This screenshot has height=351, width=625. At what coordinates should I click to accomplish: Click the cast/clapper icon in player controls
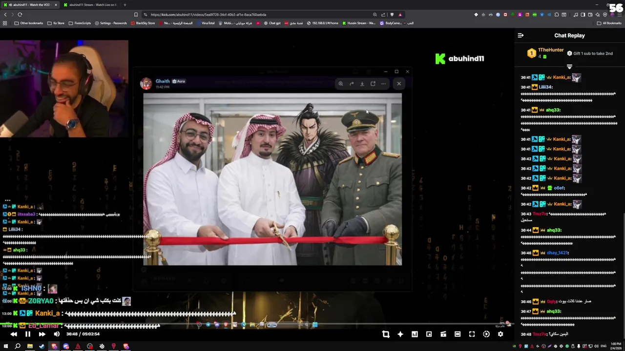(x=443, y=334)
